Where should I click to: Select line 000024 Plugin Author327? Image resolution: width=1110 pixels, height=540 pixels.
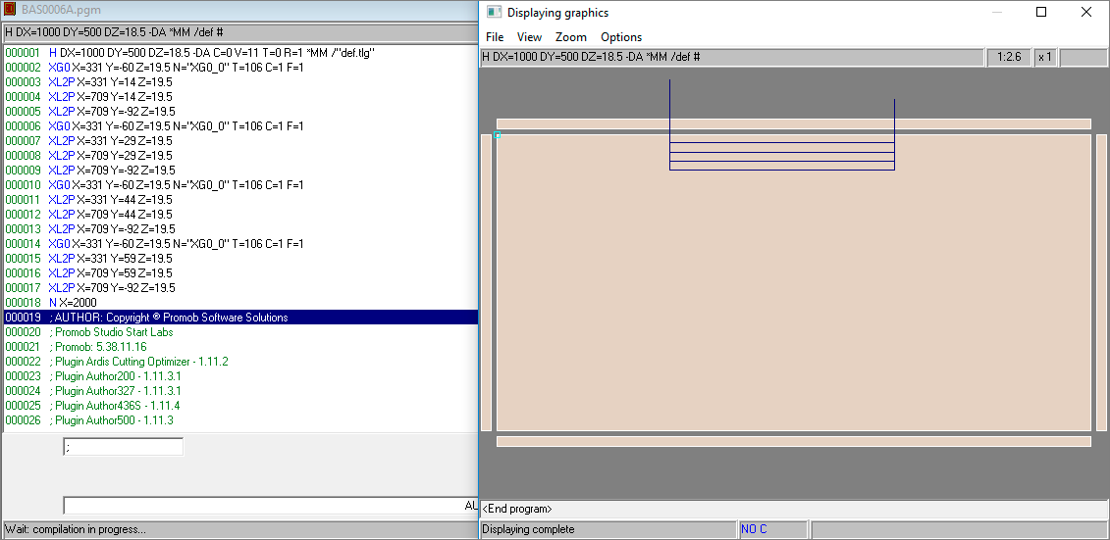pos(240,391)
